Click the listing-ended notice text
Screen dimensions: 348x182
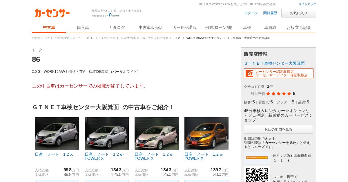(90, 86)
